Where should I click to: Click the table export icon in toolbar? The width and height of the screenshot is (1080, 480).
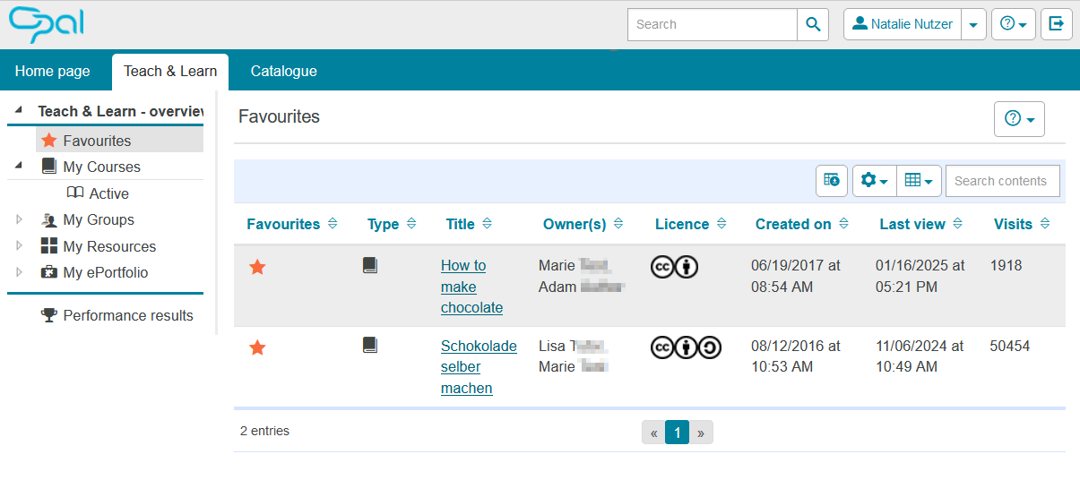pyautogui.click(x=832, y=181)
